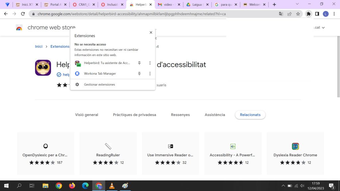Screen dimensions: 340x191
Task: Pin the Helperbird extension to toolbar
Action: pos(139,63)
